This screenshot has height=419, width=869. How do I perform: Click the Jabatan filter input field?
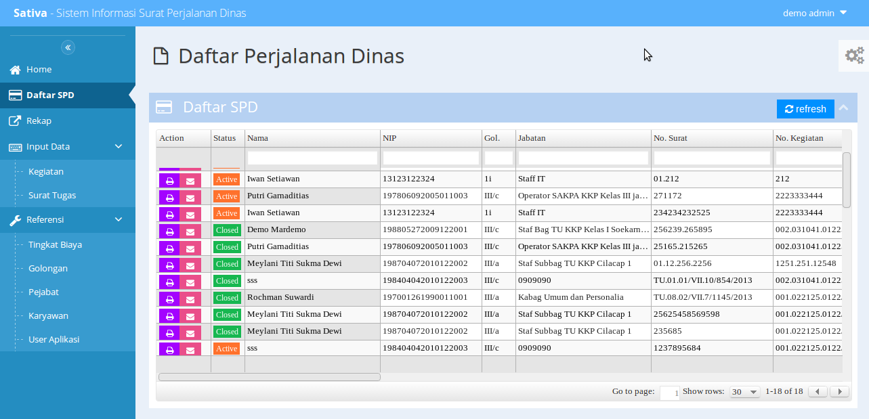click(x=583, y=158)
